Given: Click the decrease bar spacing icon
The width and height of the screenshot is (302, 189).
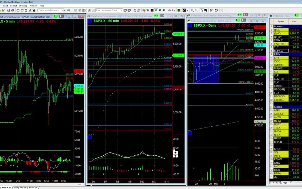Looking at the screenshot, I should pos(174,10).
